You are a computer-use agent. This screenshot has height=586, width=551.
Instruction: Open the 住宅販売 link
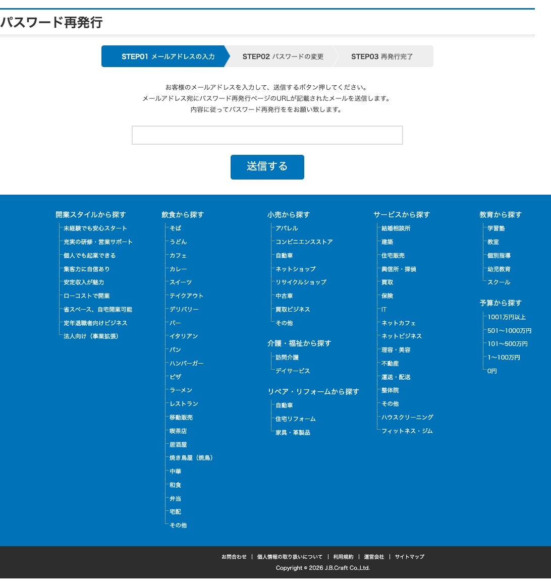pyautogui.click(x=393, y=255)
